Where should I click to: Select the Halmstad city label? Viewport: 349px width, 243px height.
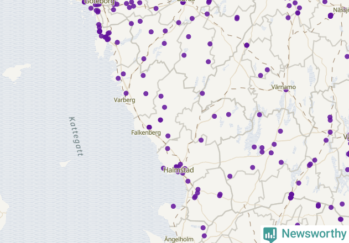[x=179, y=170]
